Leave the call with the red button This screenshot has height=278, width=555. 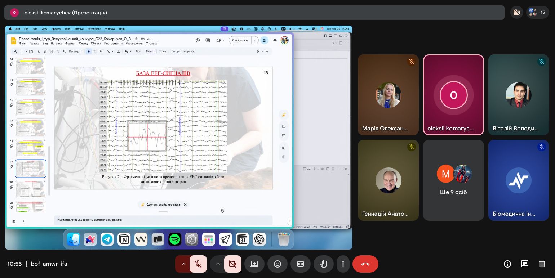[x=365, y=264]
